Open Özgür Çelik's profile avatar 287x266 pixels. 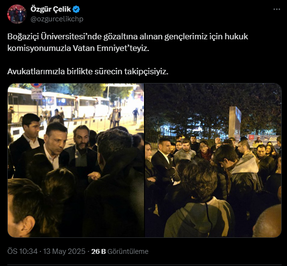click(17, 14)
